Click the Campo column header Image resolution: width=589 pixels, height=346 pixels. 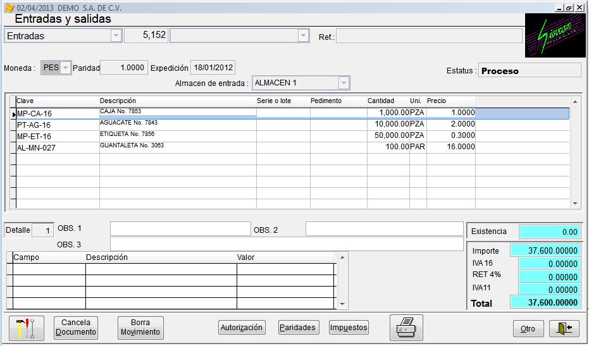pyautogui.click(x=49, y=257)
